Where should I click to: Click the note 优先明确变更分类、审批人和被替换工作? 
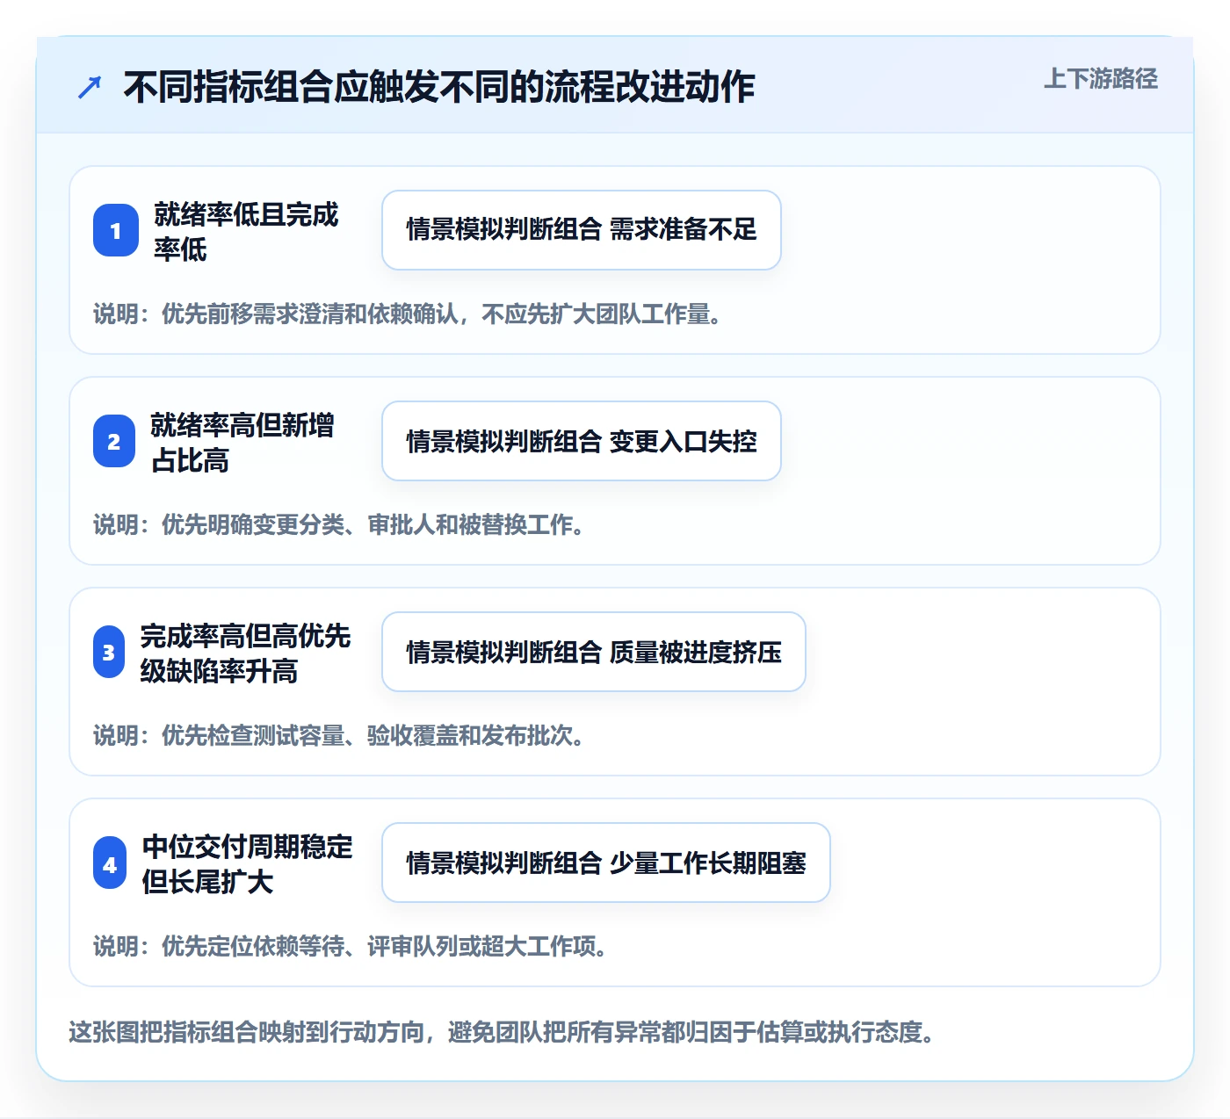pyautogui.click(x=339, y=524)
